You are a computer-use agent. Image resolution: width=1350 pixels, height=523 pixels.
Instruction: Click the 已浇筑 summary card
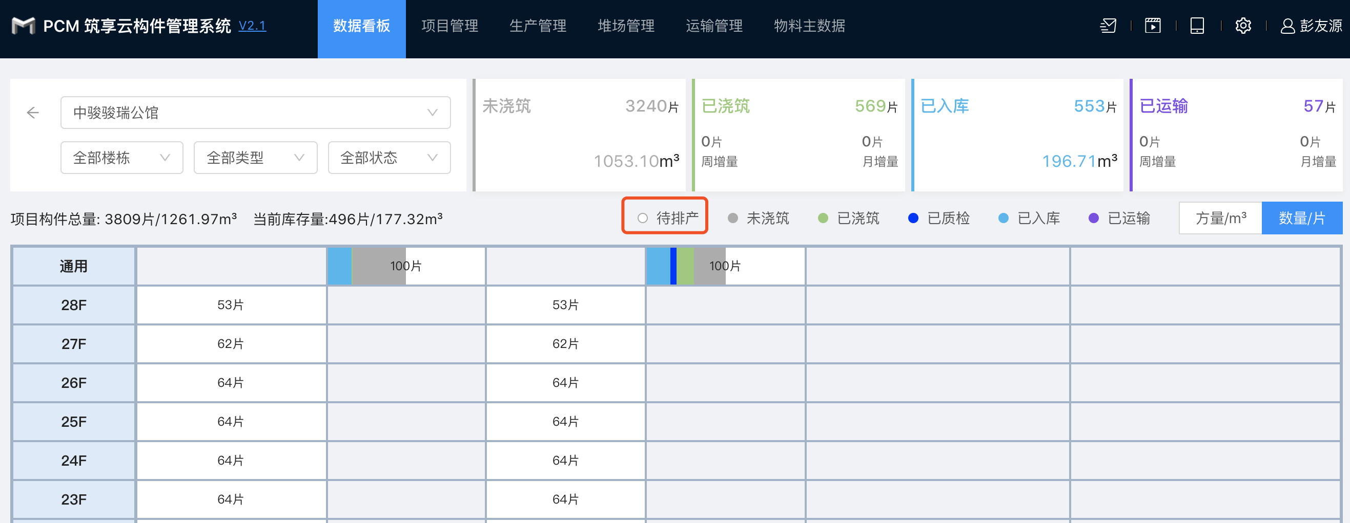pyautogui.click(x=798, y=135)
